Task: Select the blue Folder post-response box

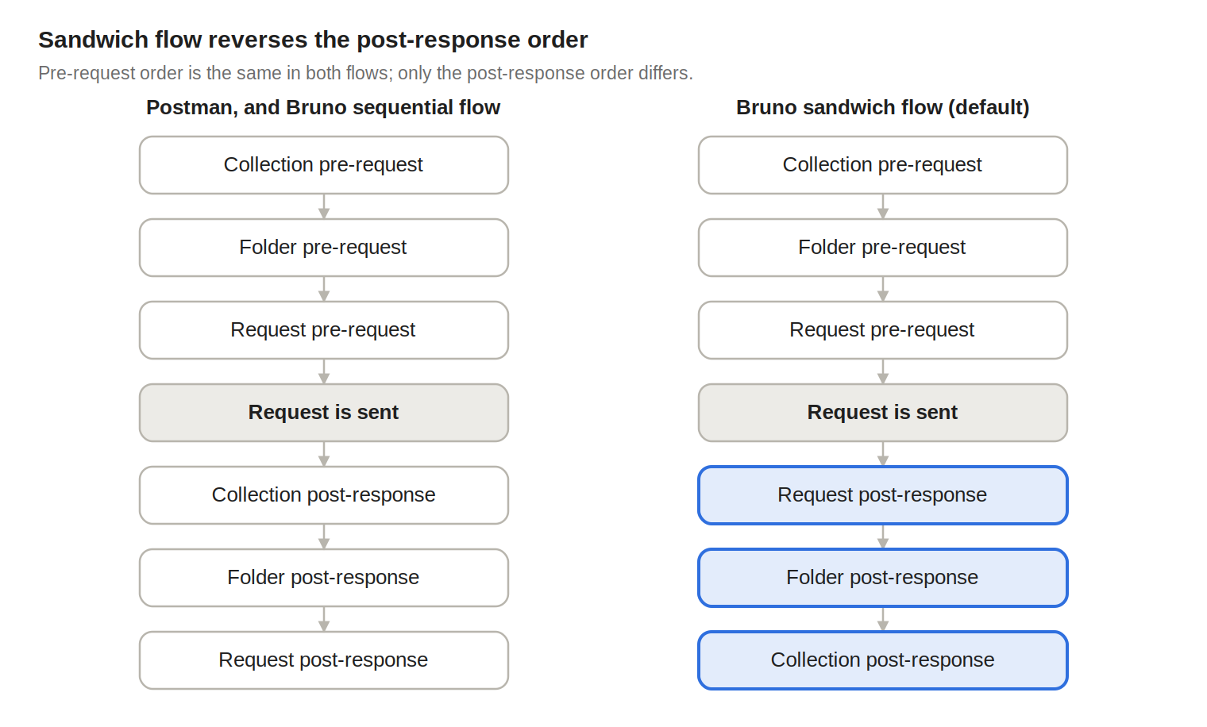Action: point(883,578)
